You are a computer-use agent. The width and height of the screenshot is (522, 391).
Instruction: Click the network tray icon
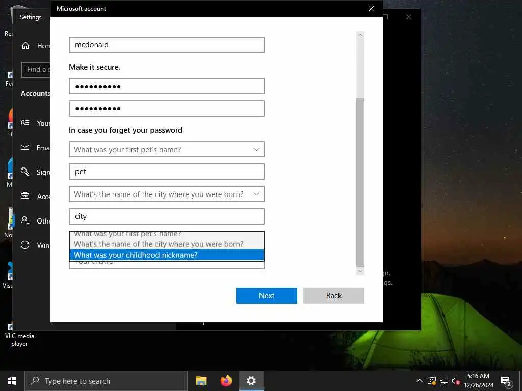(444, 381)
